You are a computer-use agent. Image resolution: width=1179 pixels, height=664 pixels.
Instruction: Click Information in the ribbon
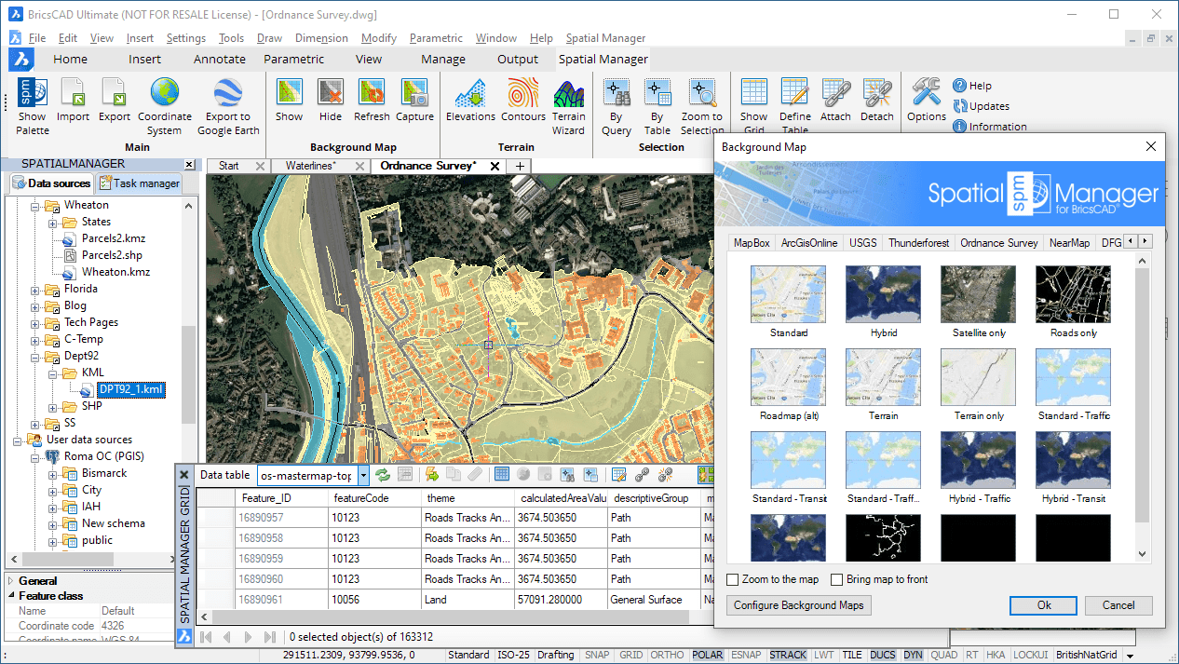tap(990, 127)
